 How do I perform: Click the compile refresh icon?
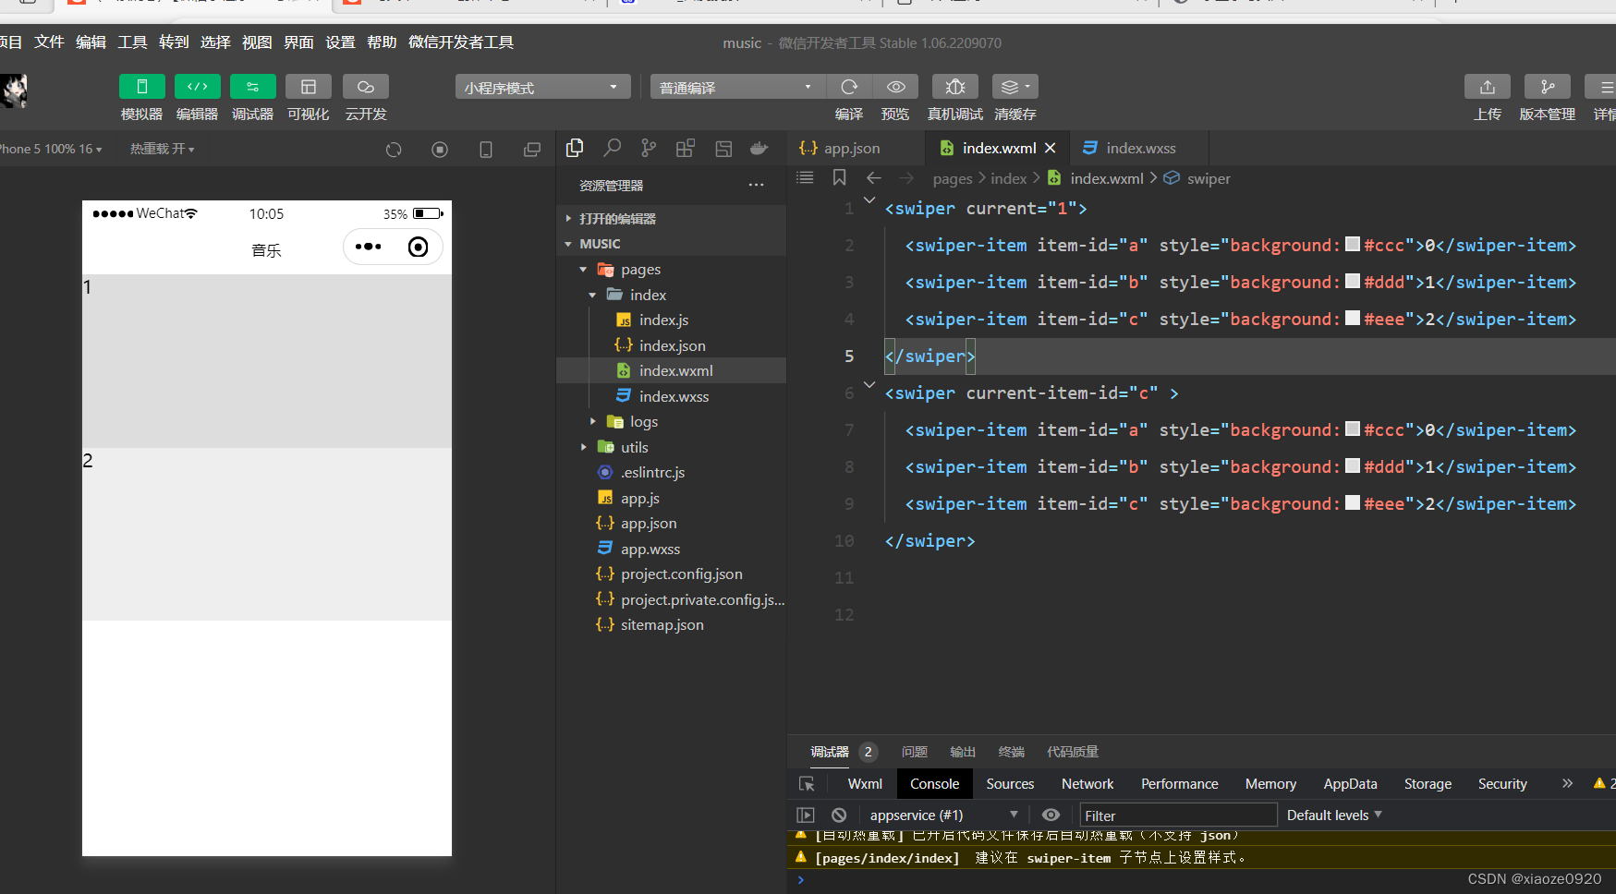coord(849,87)
